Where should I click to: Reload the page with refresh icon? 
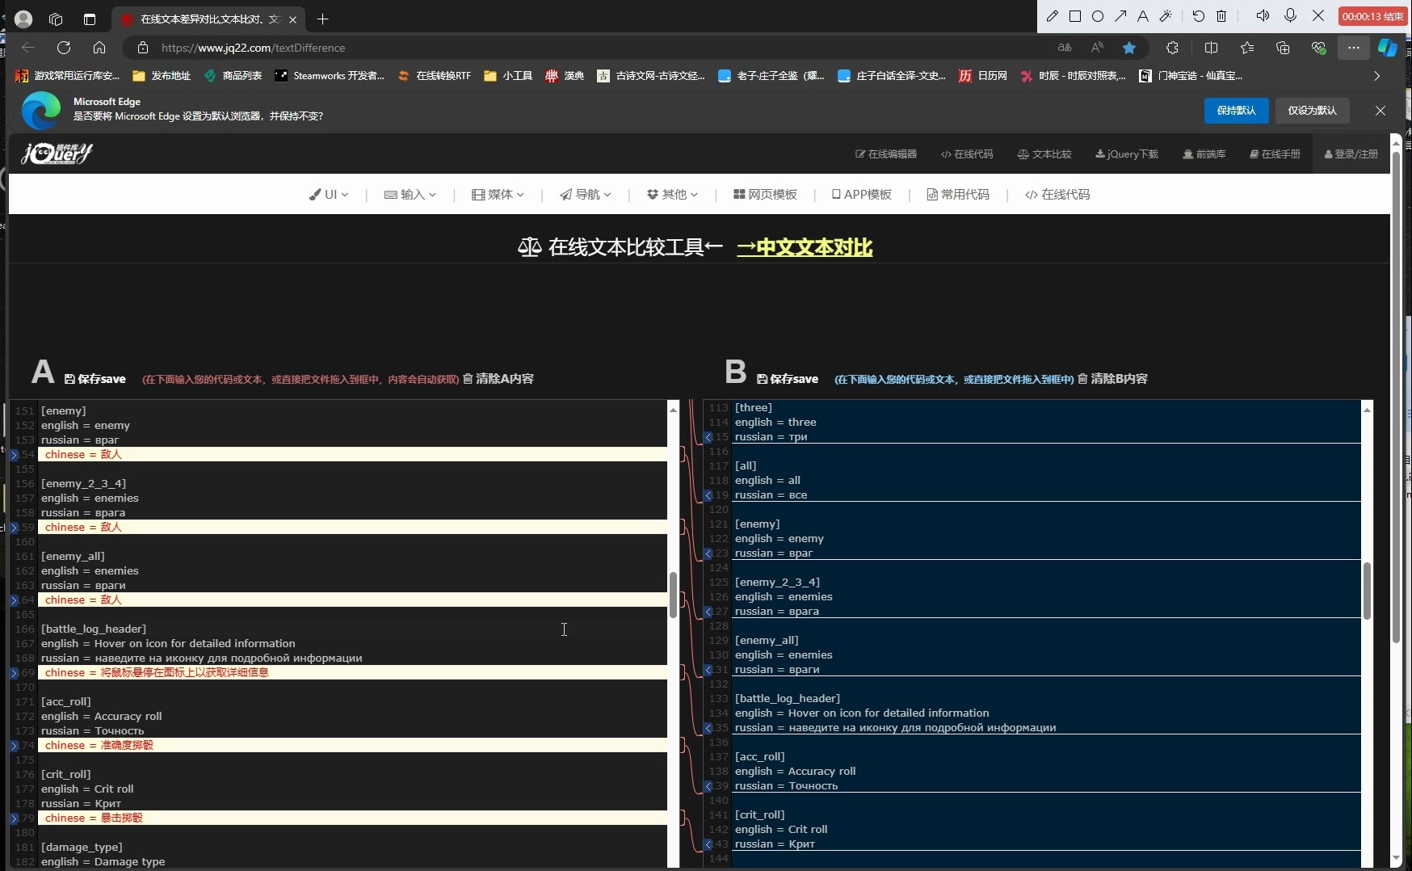[x=64, y=48]
